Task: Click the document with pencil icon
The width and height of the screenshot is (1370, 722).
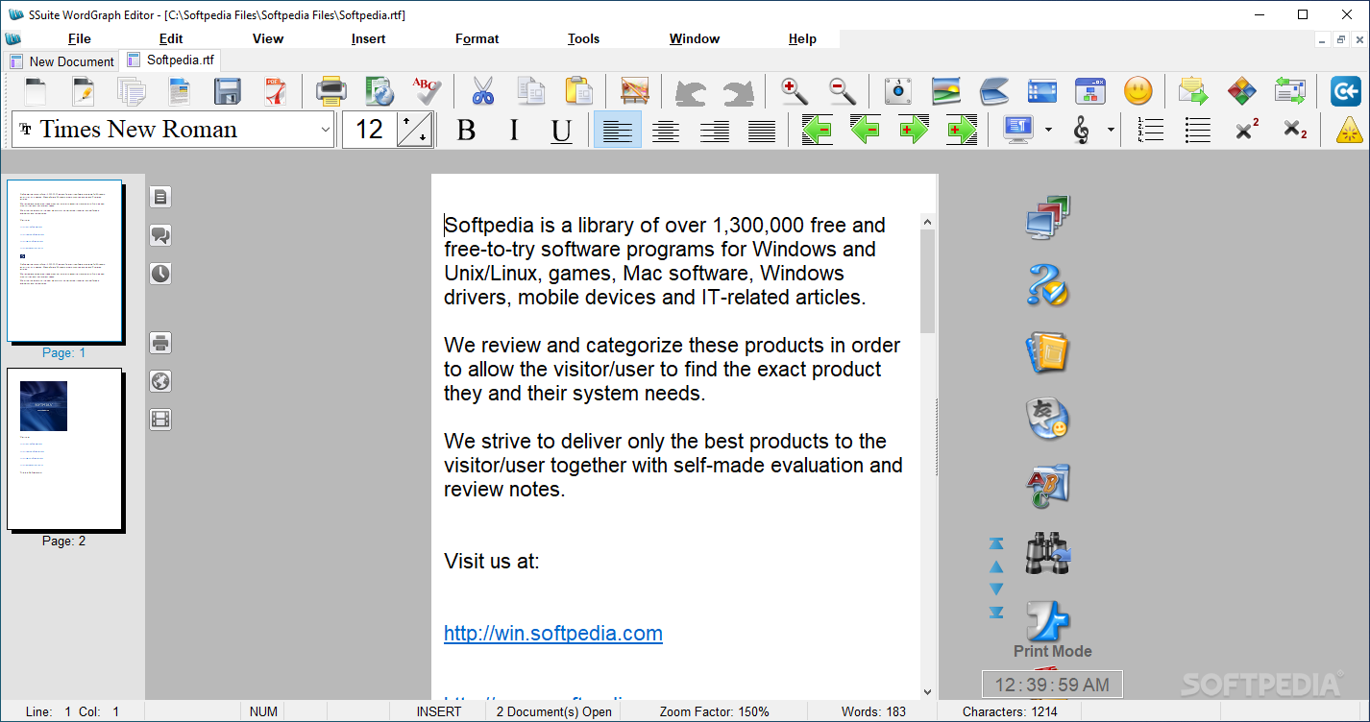Action: click(x=84, y=91)
